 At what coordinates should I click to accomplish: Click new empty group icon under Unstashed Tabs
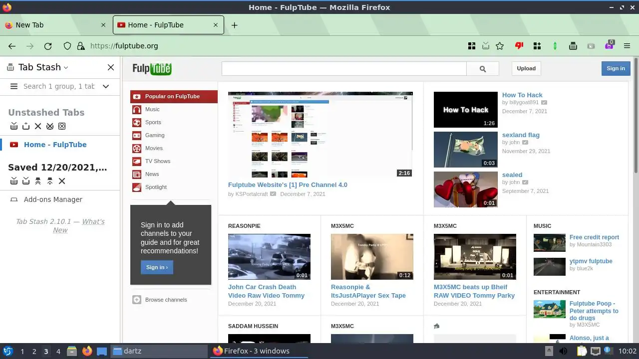[26, 126]
